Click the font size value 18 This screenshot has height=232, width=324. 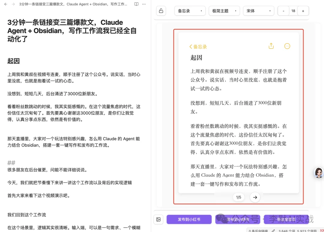tap(293, 11)
